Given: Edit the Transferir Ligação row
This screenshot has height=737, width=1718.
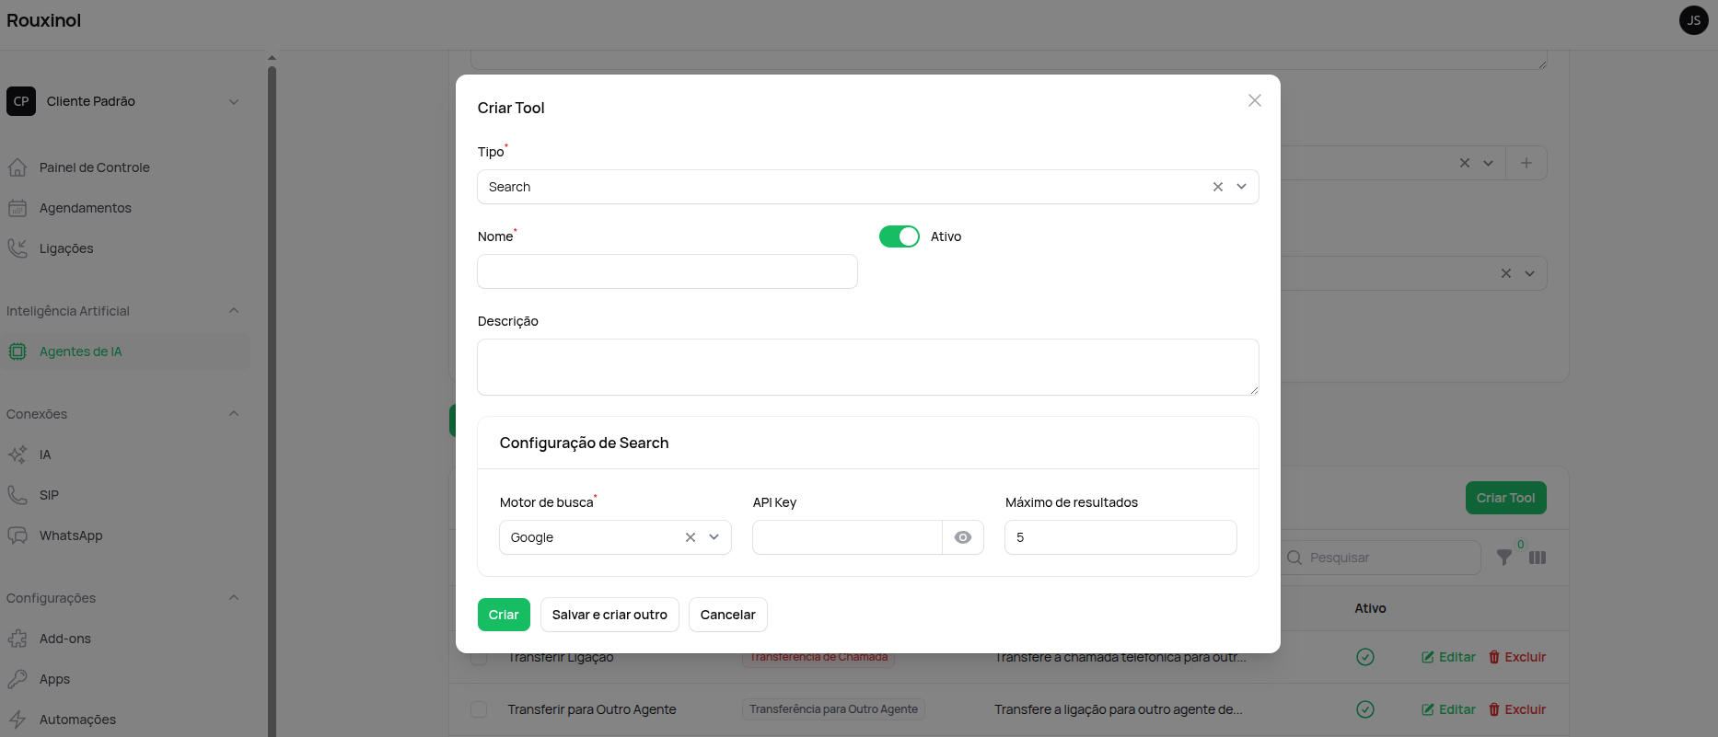Looking at the screenshot, I should [x=1448, y=657].
